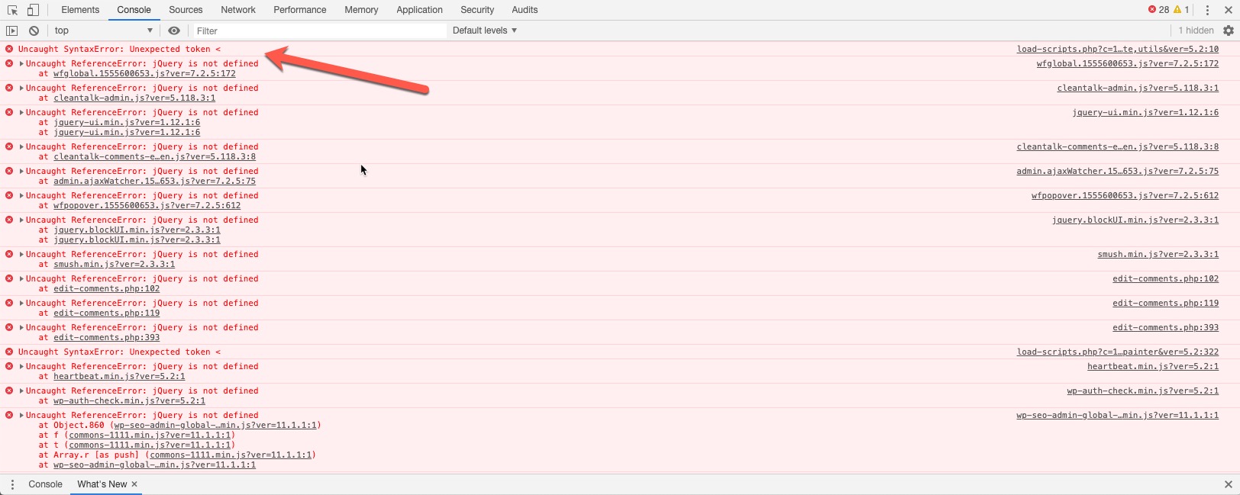The width and height of the screenshot is (1240, 495).
Task: Toggle the live expression eye icon
Action: tap(174, 31)
